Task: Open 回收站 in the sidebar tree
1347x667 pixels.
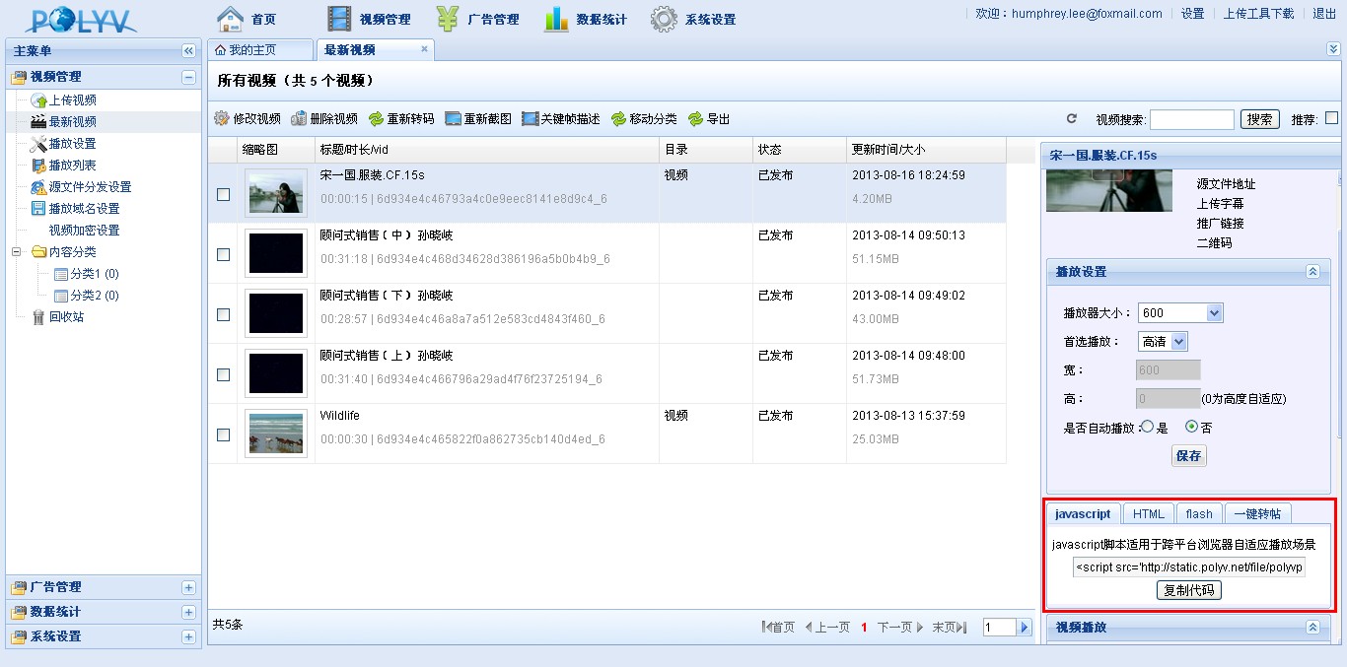Action: tap(66, 317)
